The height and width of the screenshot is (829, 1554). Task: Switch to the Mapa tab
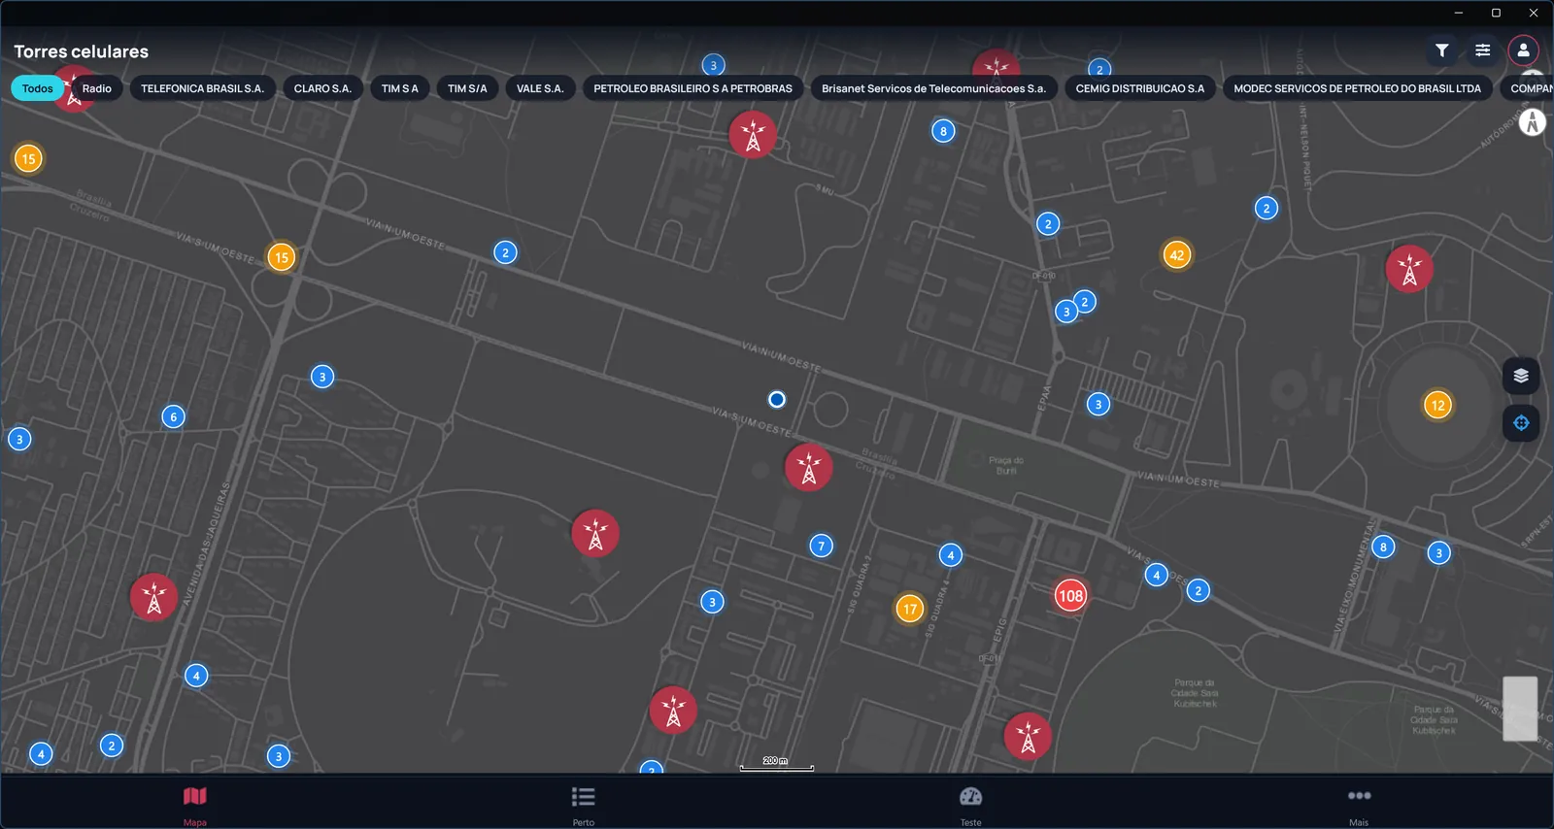(194, 806)
